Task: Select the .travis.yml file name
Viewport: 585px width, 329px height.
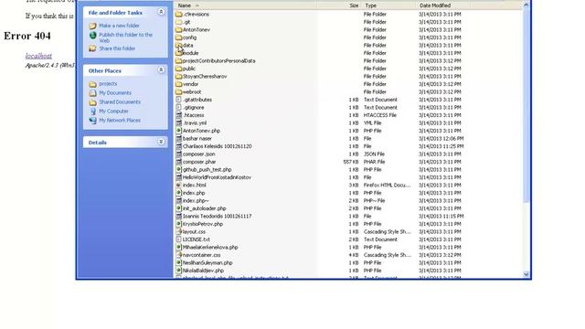Action: click(195, 123)
